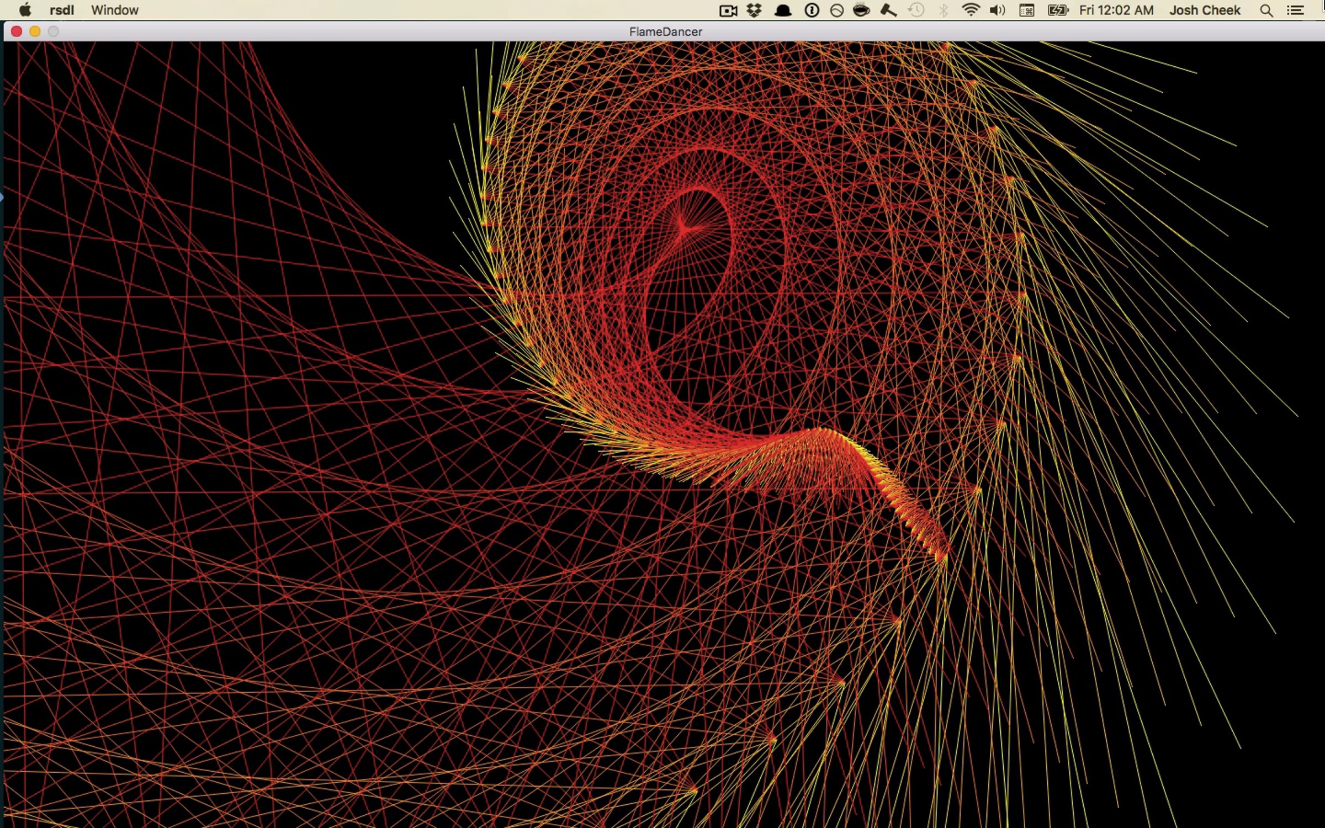
Task: Open the battery status menu
Action: pos(1058,10)
